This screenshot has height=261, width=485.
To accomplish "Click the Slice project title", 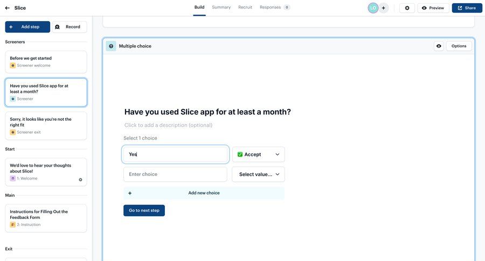I will click(20, 8).
